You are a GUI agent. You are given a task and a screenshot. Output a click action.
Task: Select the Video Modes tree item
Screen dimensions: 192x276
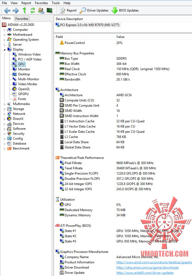(x=28, y=84)
